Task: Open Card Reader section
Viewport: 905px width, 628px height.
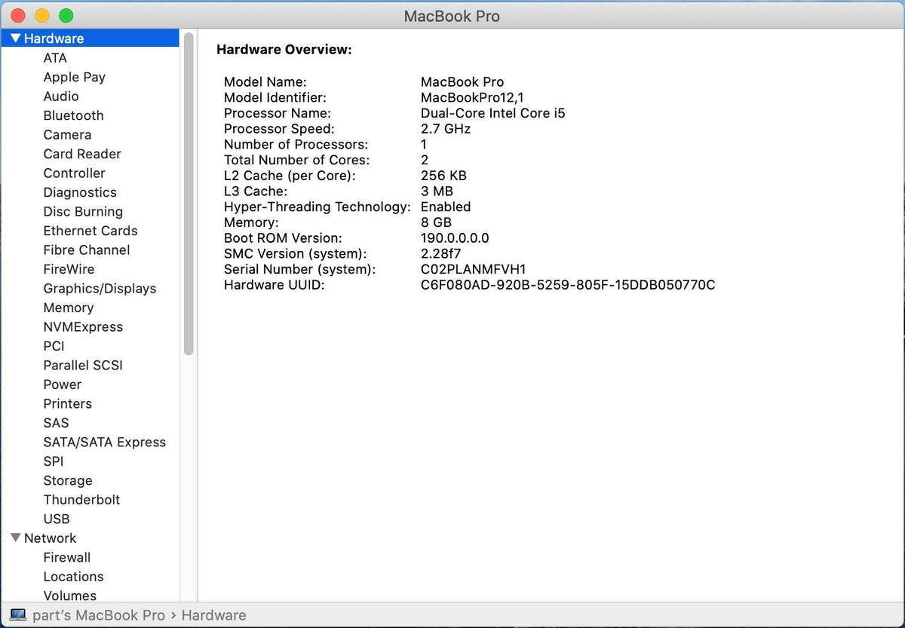Action: (82, 154)
